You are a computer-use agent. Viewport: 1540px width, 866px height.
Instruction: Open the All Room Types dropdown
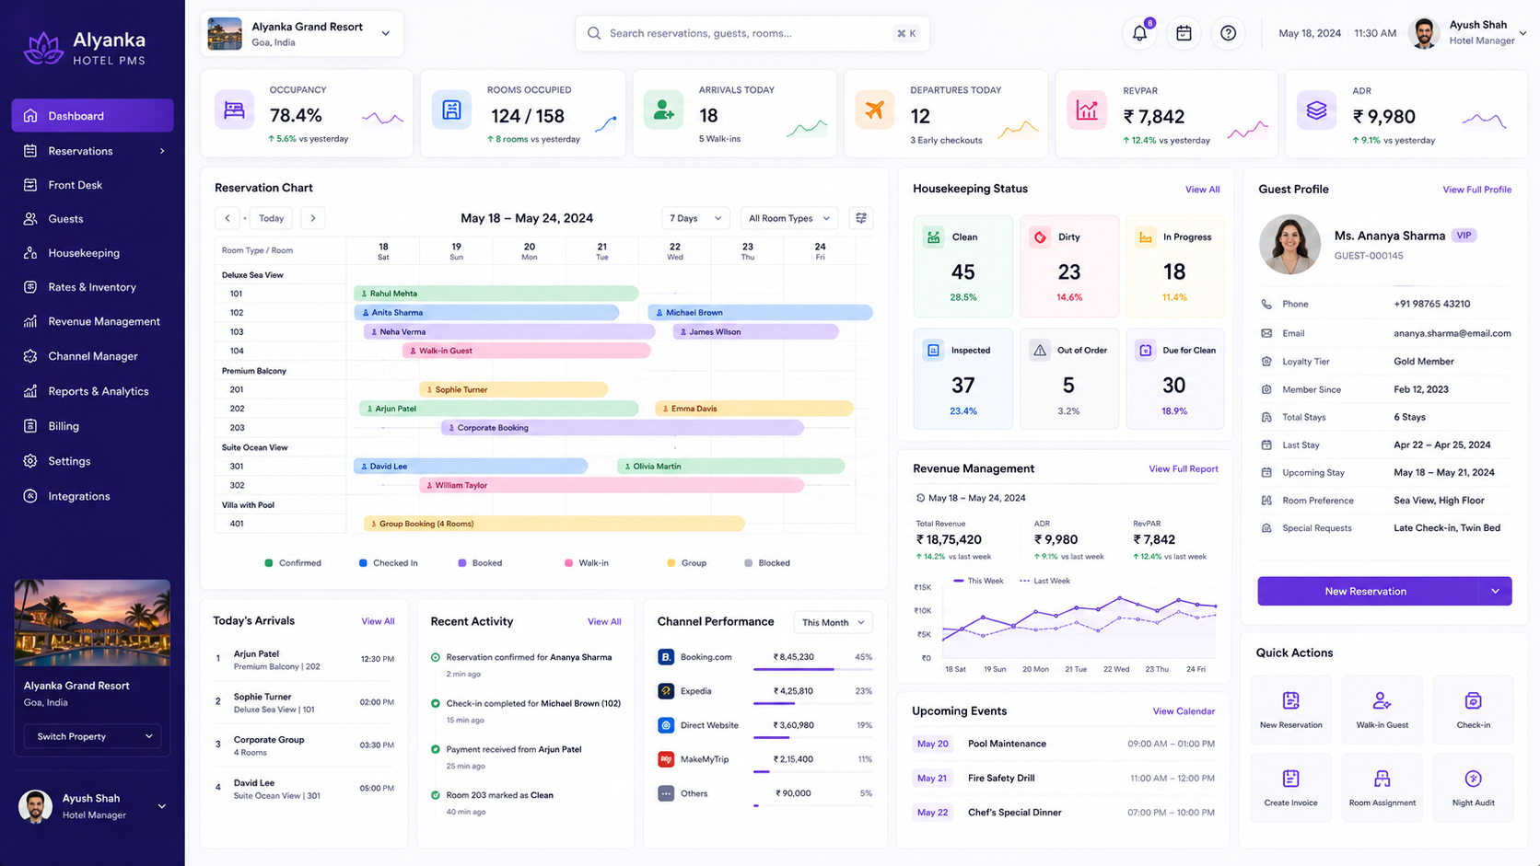tap(789, 218)
